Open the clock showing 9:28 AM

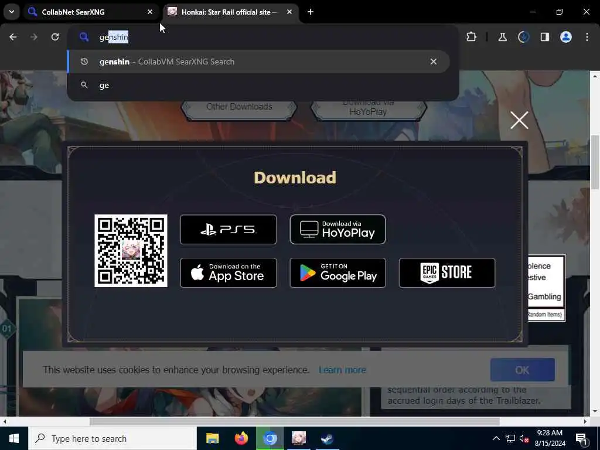coord(550,438)
